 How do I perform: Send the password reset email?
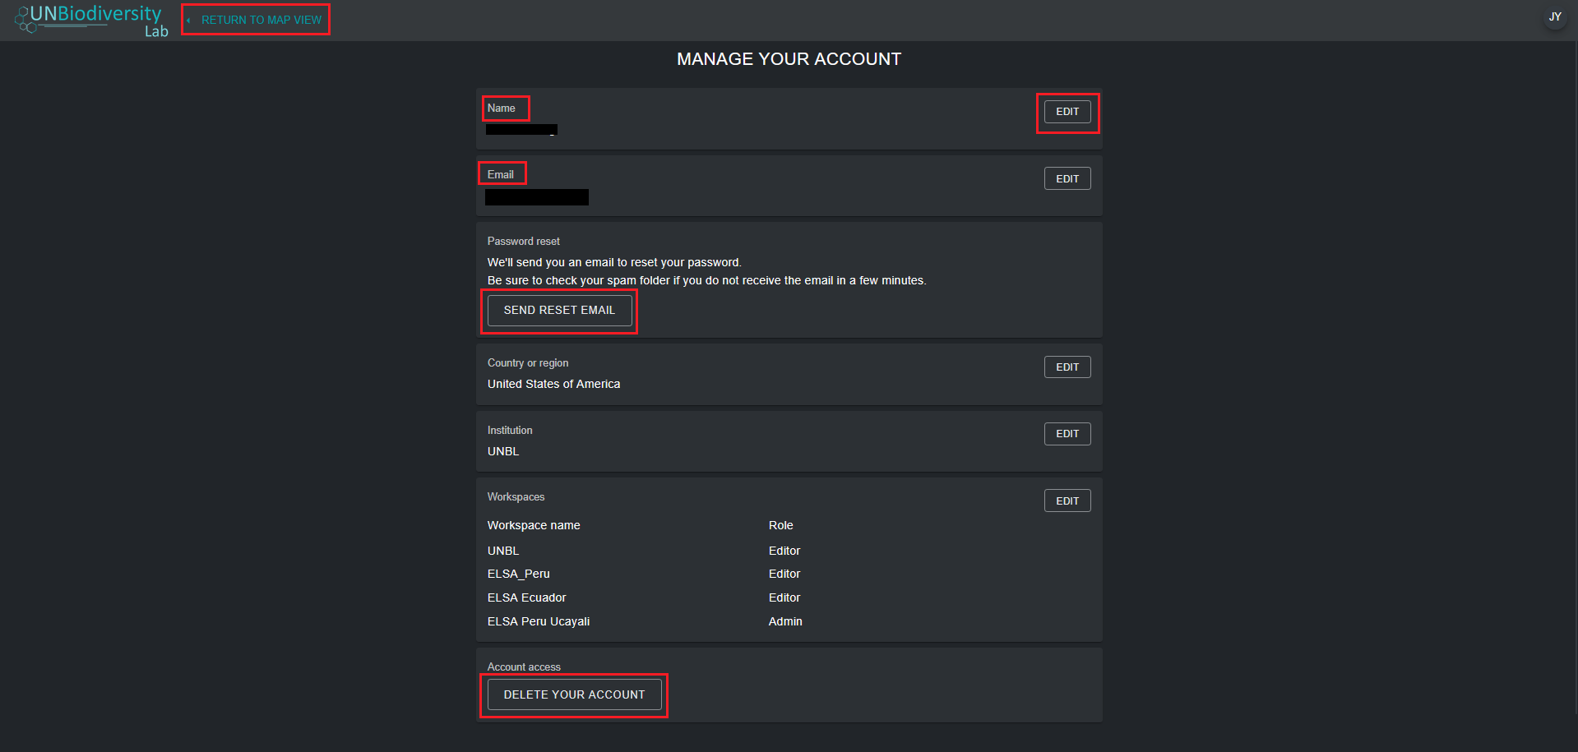coord(559,311)
